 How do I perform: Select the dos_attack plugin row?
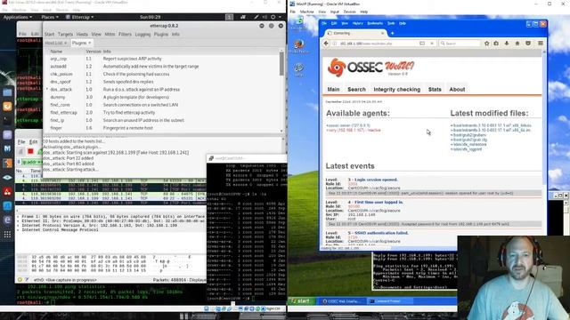[163, 89]
